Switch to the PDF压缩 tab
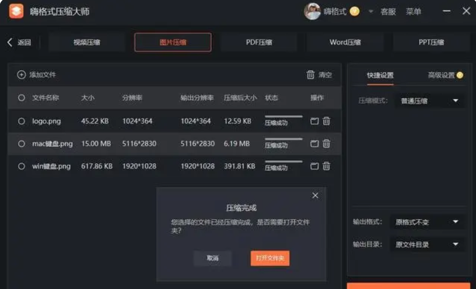Viewport: 476px width, 289px height. pos(258,43)
